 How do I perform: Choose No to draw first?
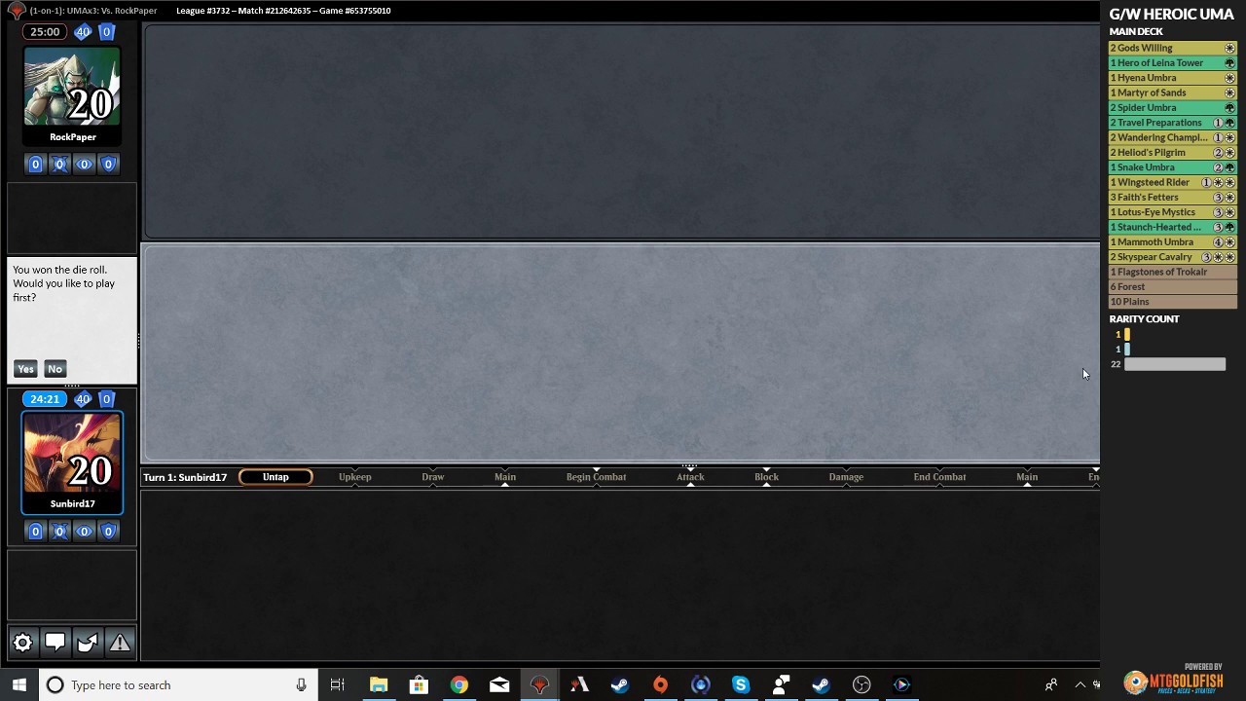[x=55, y=369]
